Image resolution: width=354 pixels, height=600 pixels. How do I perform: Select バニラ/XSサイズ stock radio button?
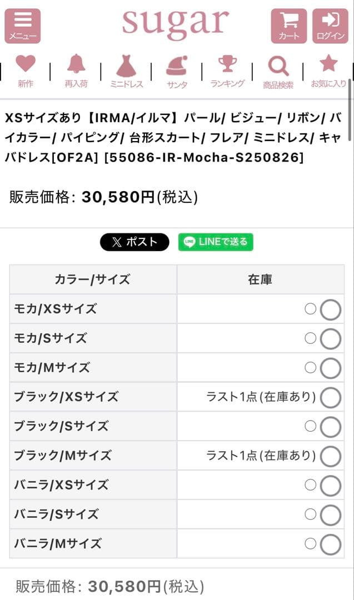point(330,486)
